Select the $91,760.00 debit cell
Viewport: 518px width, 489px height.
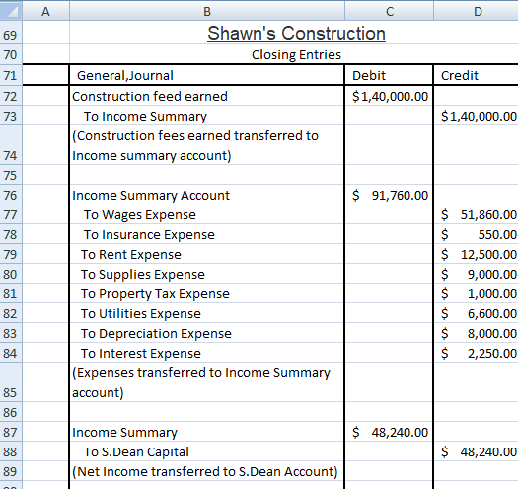tap(389, 195)
